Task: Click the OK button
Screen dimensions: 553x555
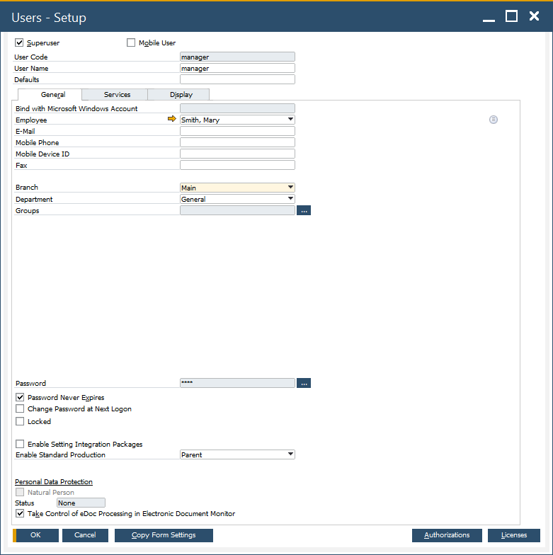Action: click(35, 535)
